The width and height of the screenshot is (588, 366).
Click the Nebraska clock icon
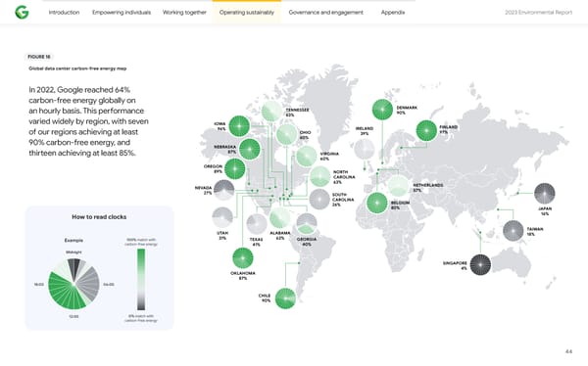pyautogui.click(x=250, y=149)
